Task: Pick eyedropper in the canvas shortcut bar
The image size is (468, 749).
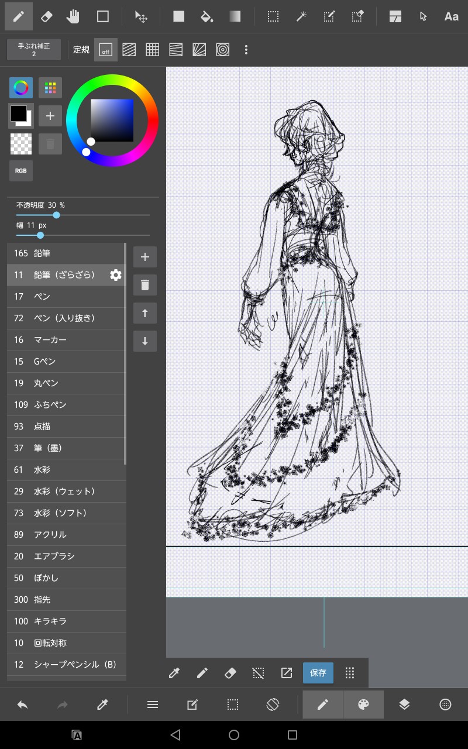Action: [x=174, y=673]
